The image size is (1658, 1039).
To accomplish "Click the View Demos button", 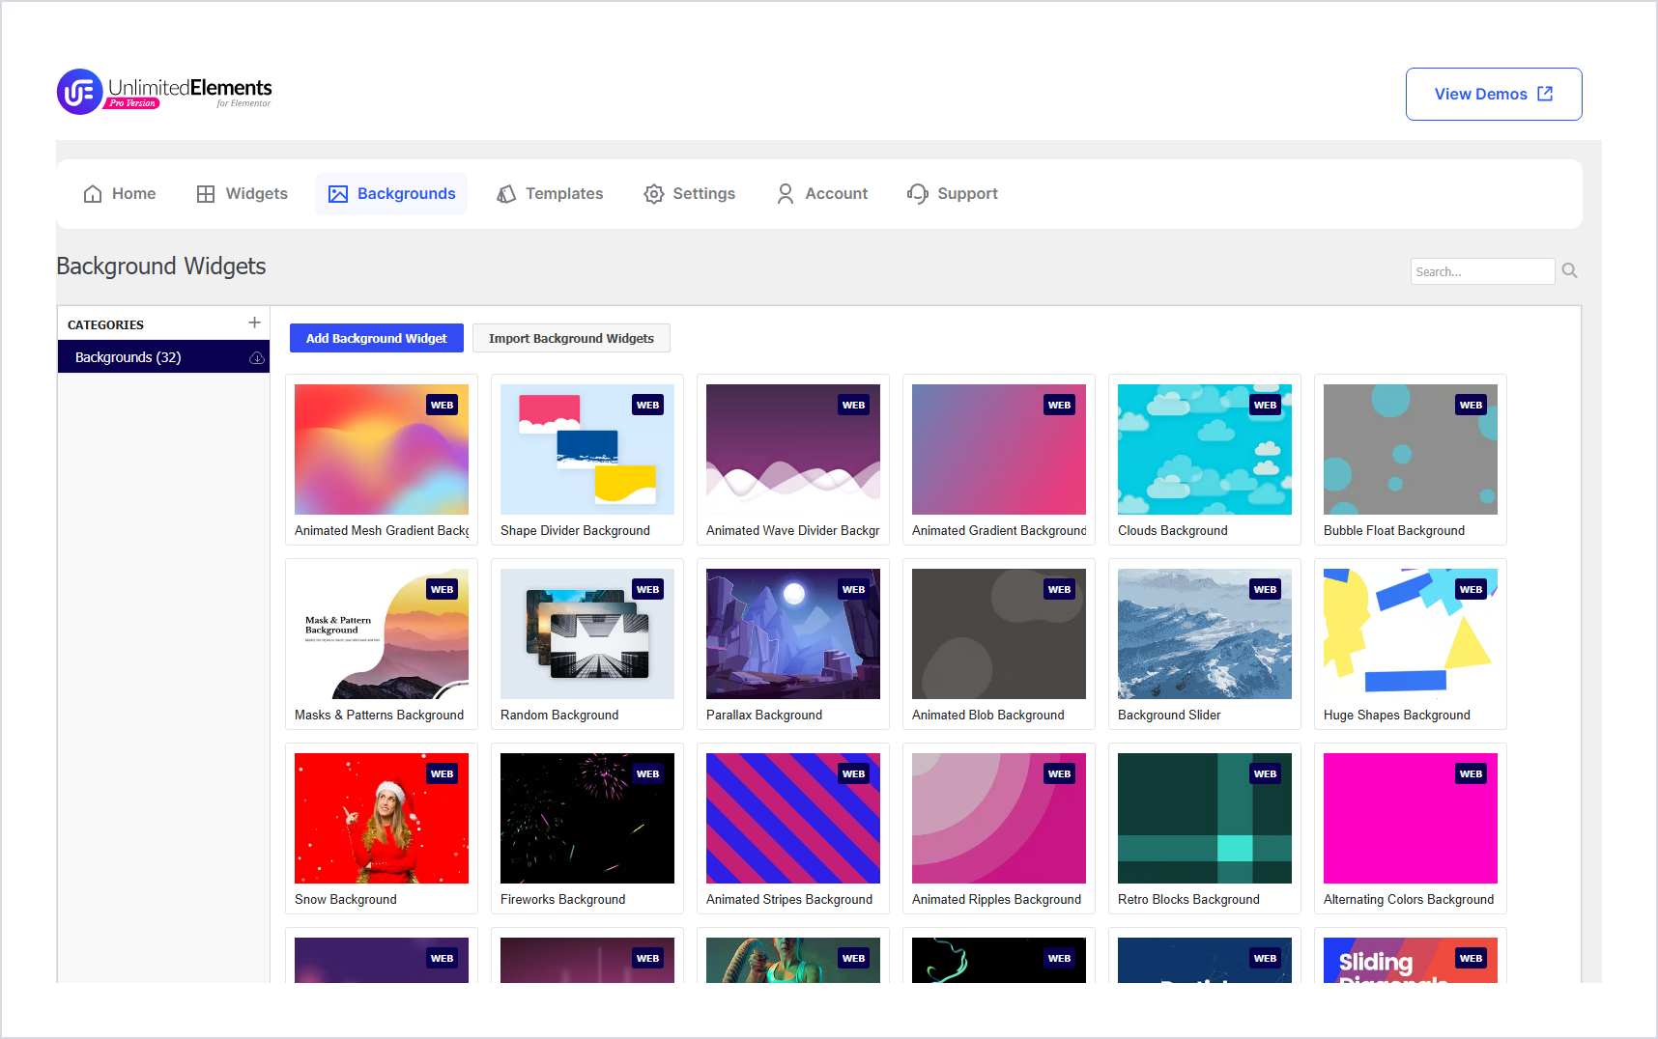I will [1494, 94].
